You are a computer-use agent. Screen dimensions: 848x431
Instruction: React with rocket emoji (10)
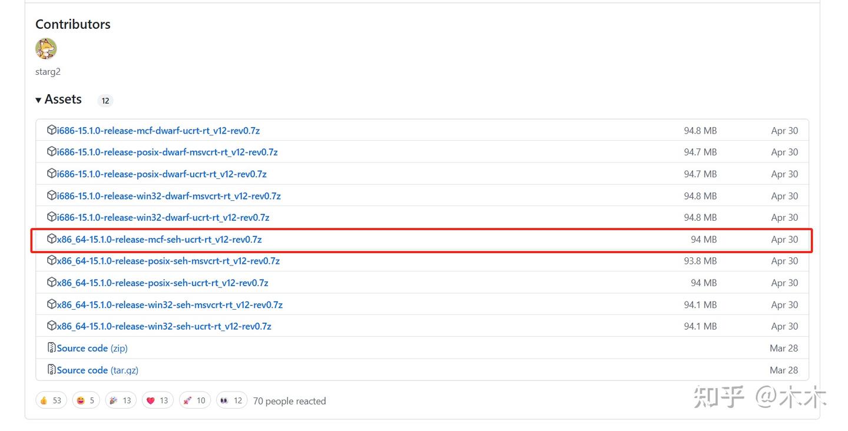click(194, 400)
